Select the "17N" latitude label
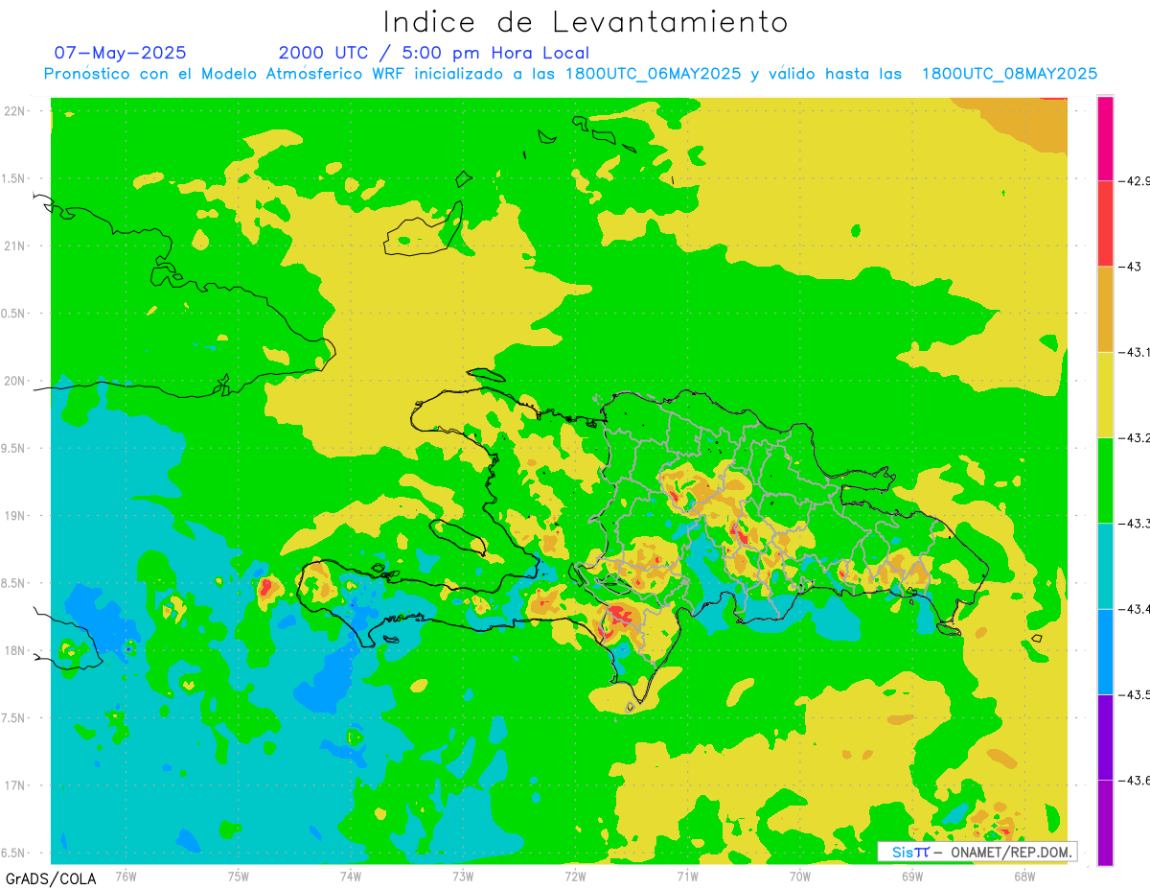The image size is (1150, 889). pyautogui.click(x=14, y=785)
